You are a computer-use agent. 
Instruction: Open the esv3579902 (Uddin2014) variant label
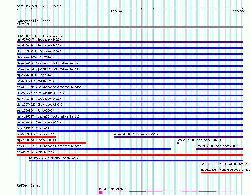[36, 152]
